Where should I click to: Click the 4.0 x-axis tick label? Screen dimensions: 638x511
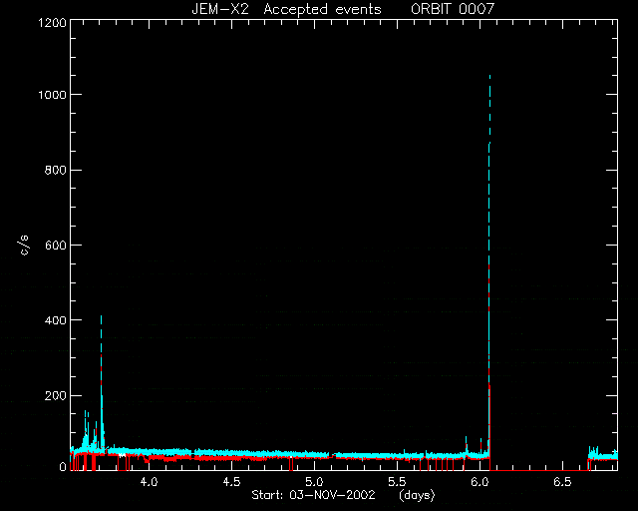pos(149,482)
